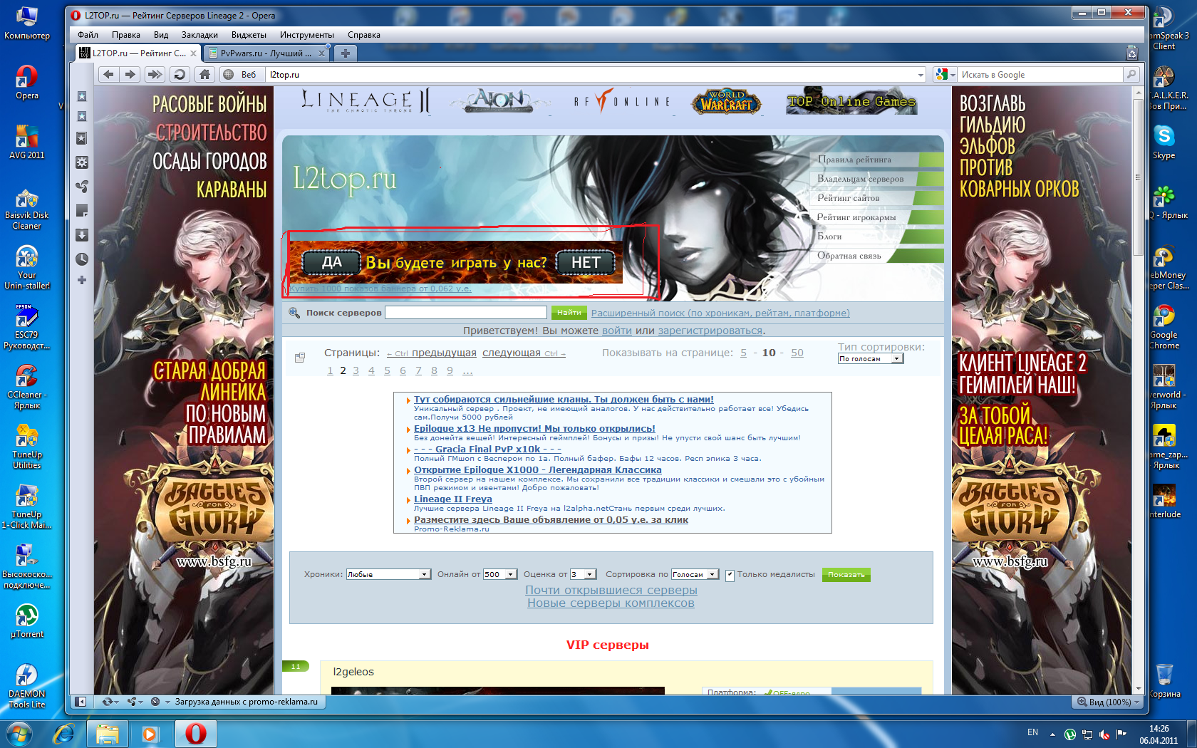Open the 'Файл' menu
The height and width of the screenshot is (748, 1197).
tap(88, 35)
